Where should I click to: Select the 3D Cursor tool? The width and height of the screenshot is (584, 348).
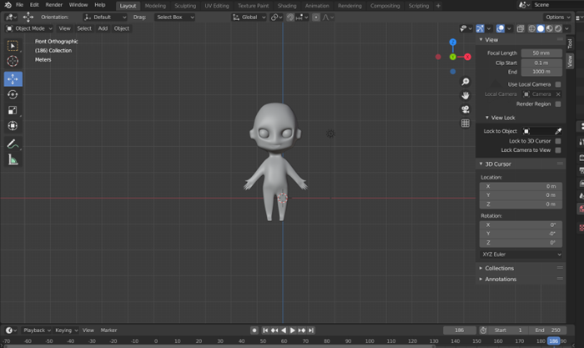tap(13, 61)
